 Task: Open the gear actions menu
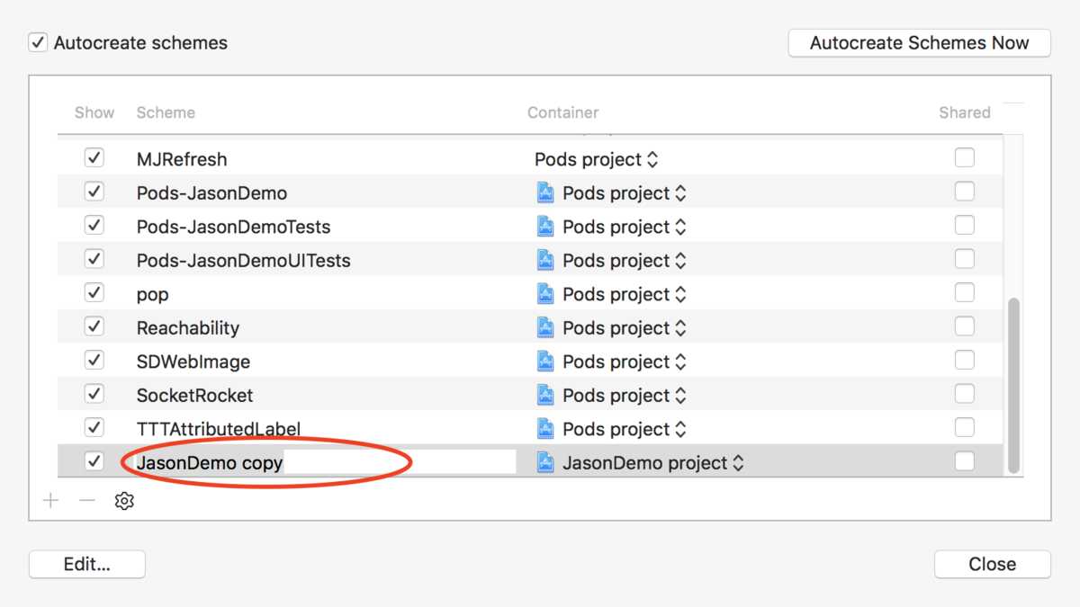pyautogui.click(x=124, y=501)
